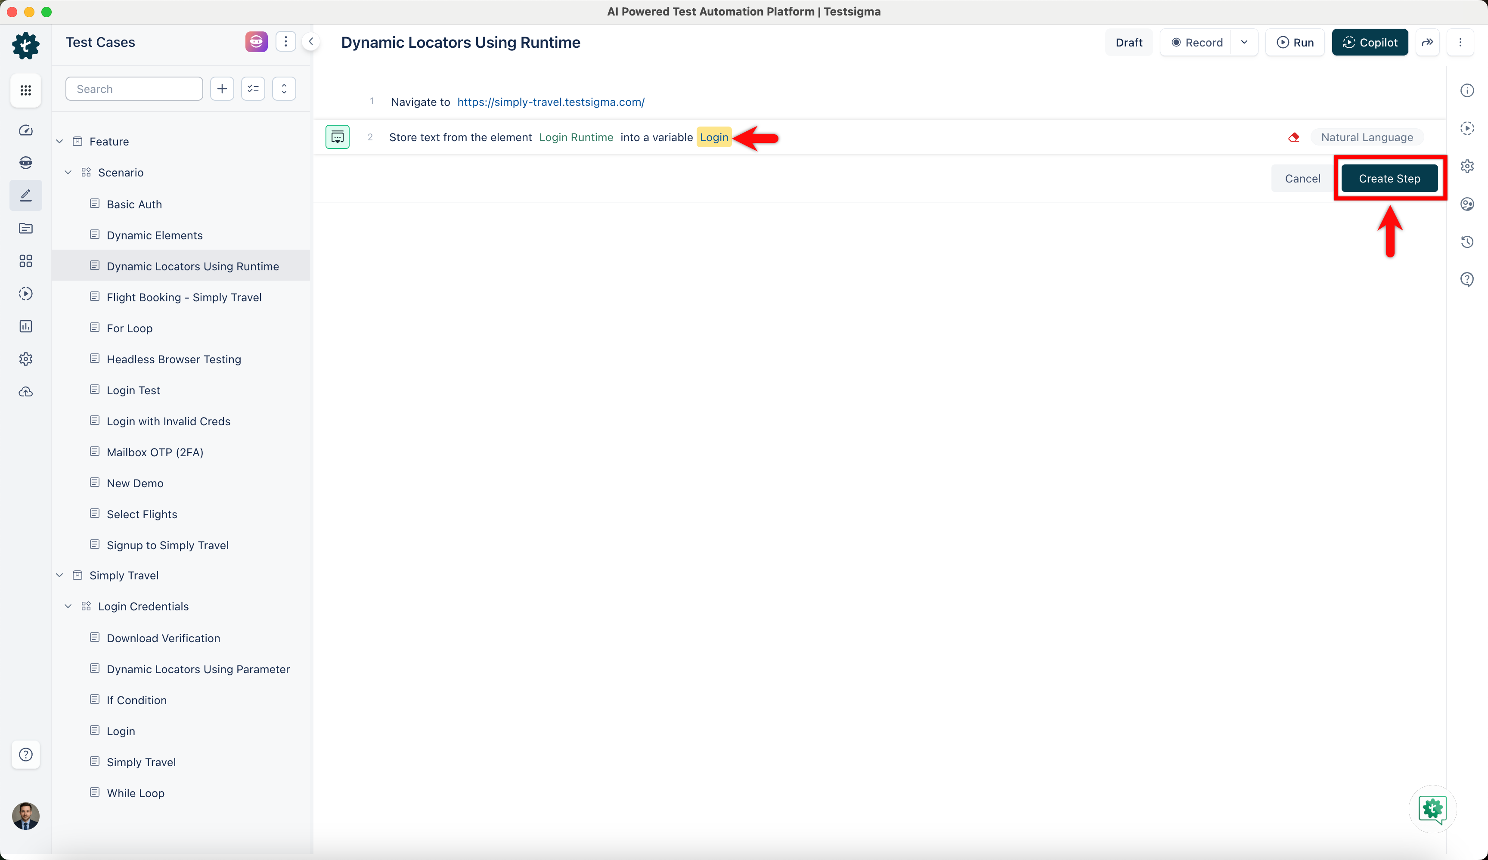Collapse the Feature folder
This screenshot has width=1488, height=860.
click(x=60, y=141)
